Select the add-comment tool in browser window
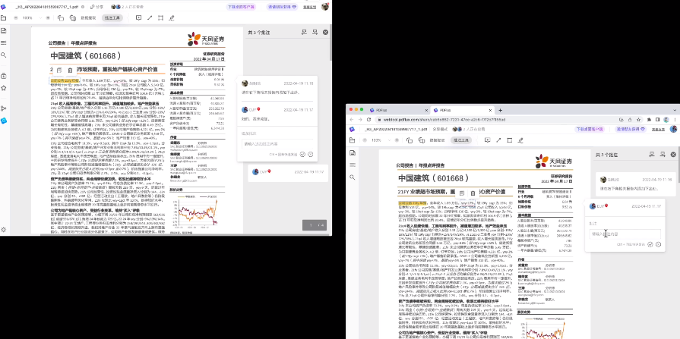680x339 pixels. pos(488,140)
